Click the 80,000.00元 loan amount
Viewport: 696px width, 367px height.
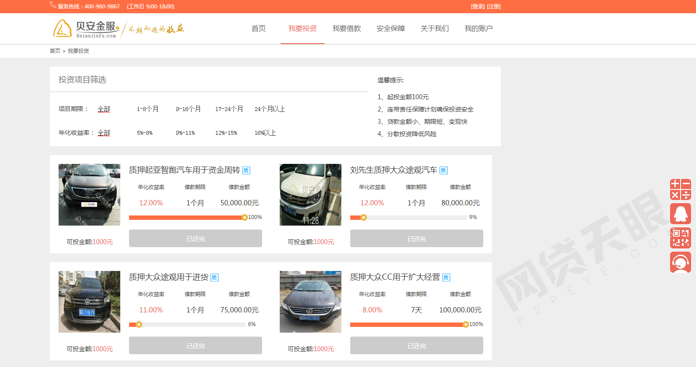[461, 203]
